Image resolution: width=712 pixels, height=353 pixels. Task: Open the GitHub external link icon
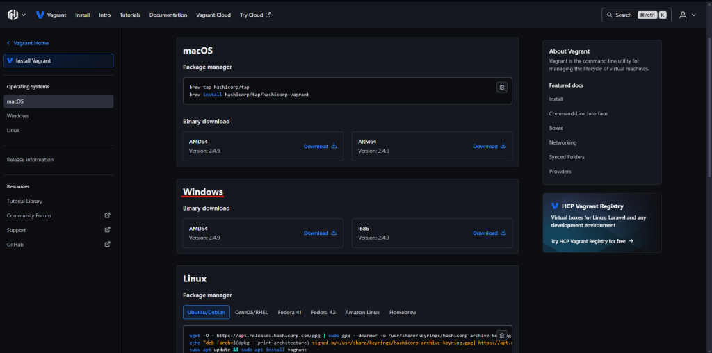point(107,245)
